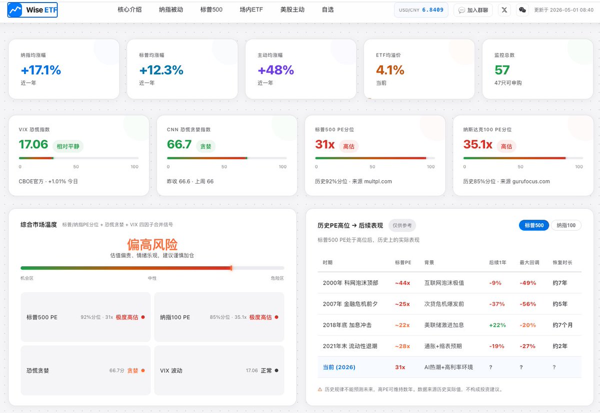600x413 pixels.
Task: Click the warning triangle icon in disclaimer
Action: [320, 389]
